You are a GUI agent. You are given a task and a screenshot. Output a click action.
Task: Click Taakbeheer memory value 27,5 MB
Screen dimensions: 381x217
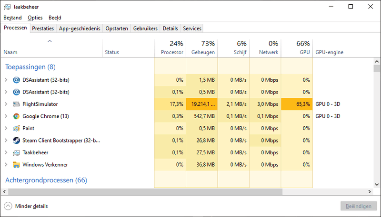[x=206, y=152]
